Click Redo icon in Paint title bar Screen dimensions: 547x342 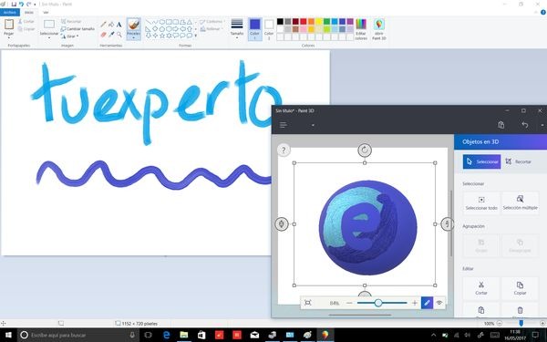(x=28, y=5)
